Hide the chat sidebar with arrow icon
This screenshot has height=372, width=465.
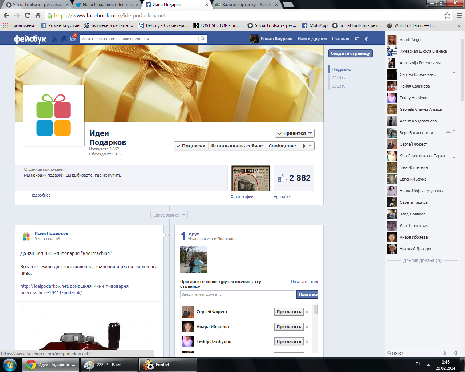point(454,353)
